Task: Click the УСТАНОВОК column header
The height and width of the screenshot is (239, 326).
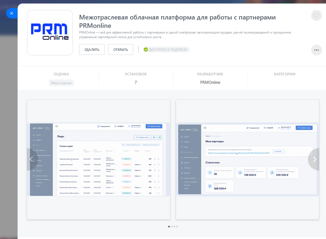Action: point(136,74)
